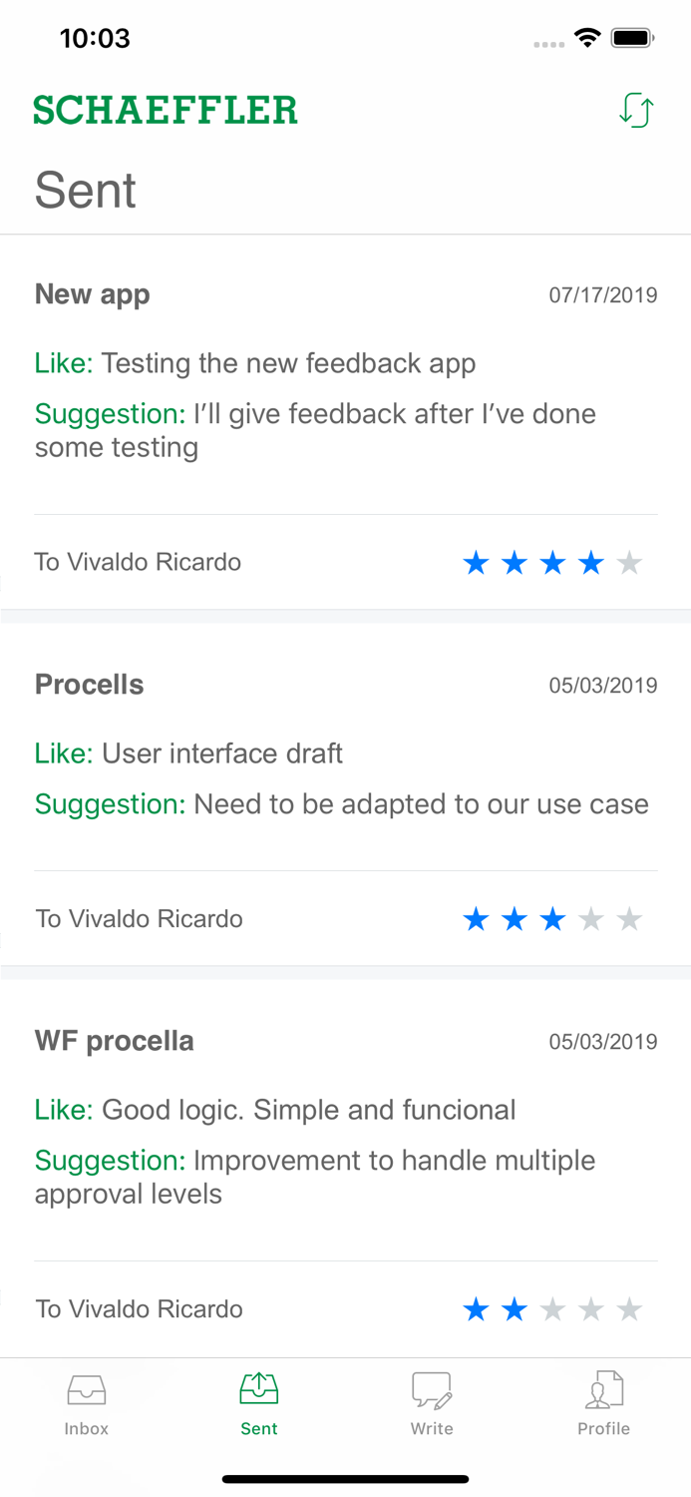Switch to the Profile tab
The height and width of the screenshot is (1497, 691).
point(604,1402)
